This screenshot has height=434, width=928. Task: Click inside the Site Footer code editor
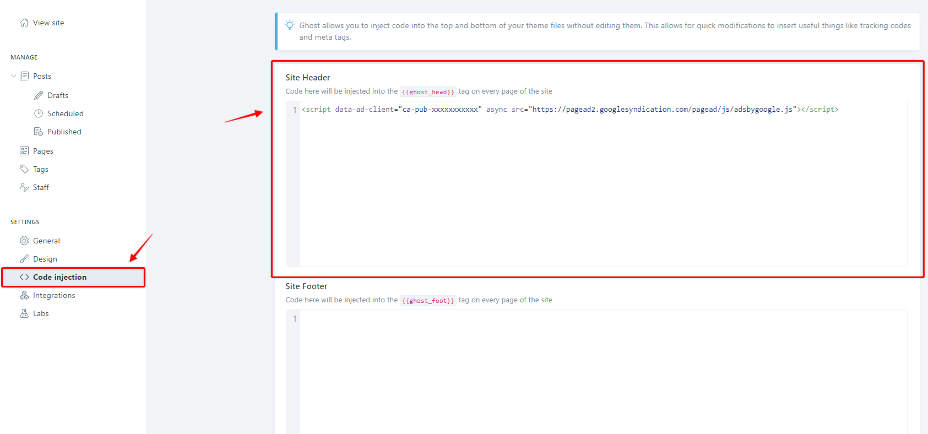pos(603,372)
